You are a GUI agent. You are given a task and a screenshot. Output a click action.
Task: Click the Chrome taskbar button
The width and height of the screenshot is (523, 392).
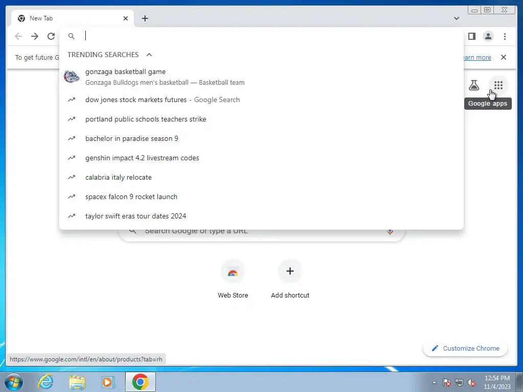tap(140, 382)
